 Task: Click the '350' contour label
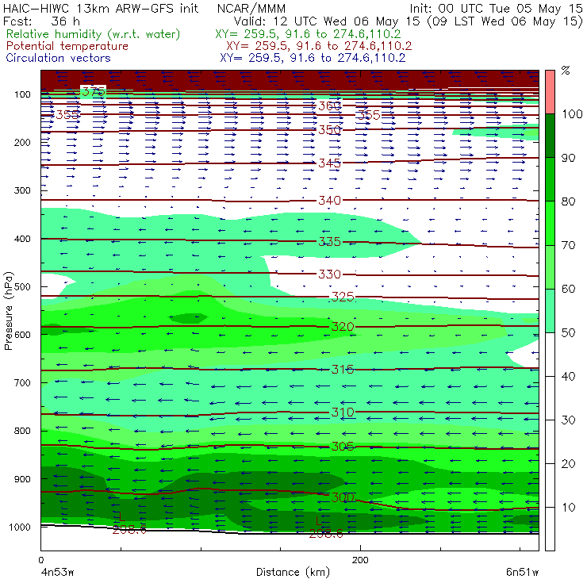point(329,130)
